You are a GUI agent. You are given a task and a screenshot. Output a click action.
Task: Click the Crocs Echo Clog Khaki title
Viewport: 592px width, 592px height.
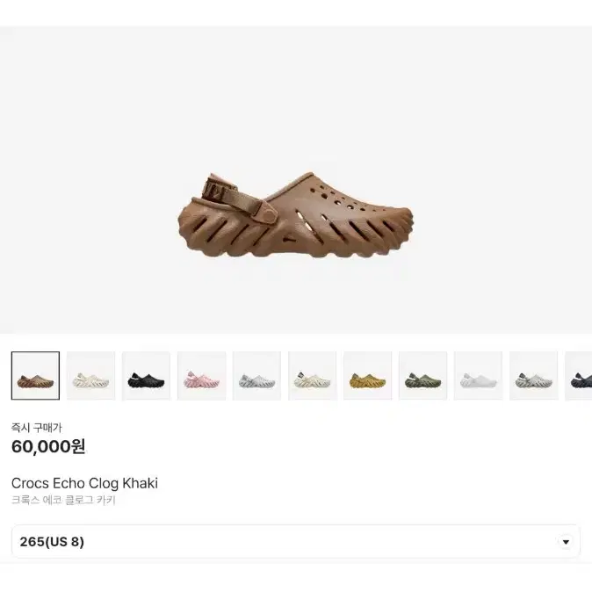pyautogui.click(x=84, y=483)
